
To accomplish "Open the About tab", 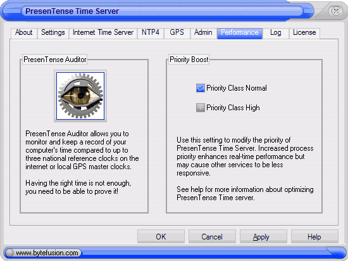I will pos(24,33).
